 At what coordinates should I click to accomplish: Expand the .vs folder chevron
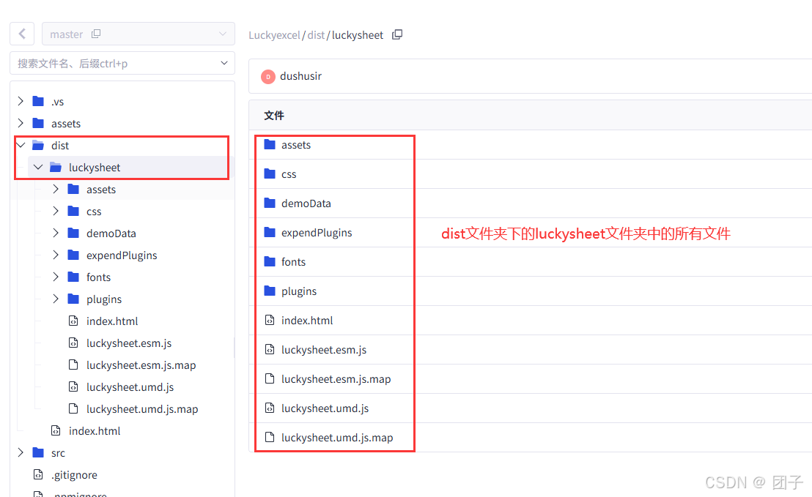point(21,101)
